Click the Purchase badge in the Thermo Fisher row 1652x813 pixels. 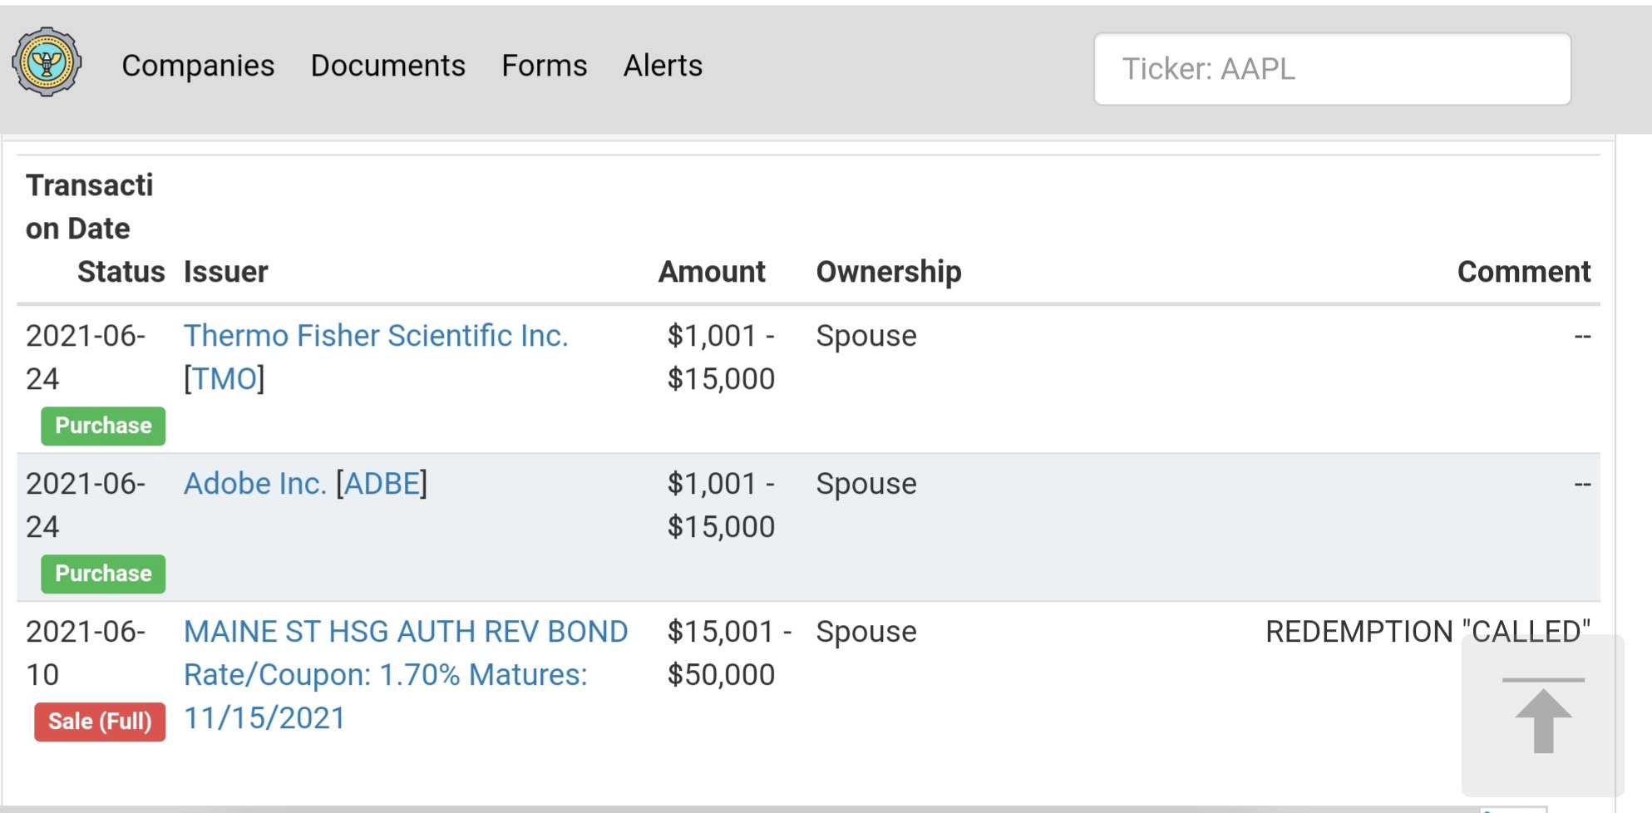[103, 426]
